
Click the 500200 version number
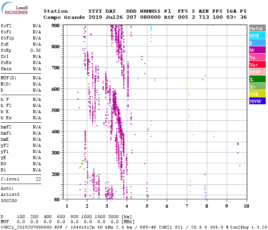9,201
